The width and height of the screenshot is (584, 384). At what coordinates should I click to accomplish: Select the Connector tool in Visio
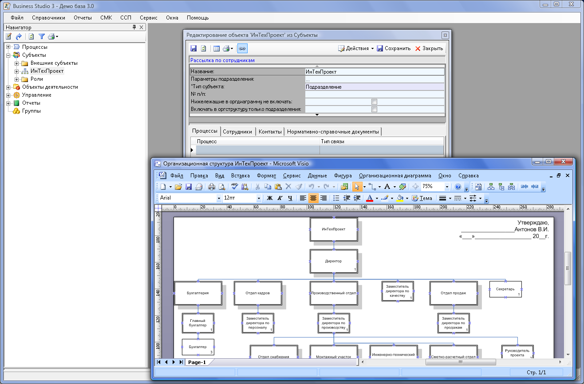tap(372, 187)
